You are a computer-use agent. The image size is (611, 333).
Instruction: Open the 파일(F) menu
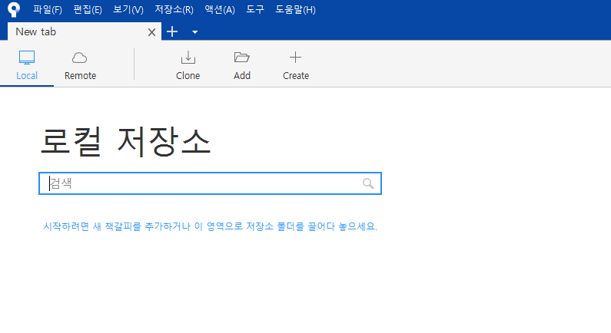coord(48,10)
